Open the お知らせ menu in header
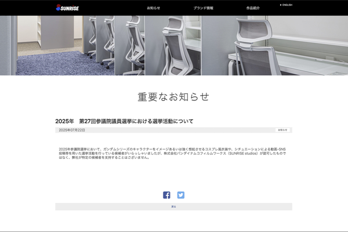 click(153, 8)
